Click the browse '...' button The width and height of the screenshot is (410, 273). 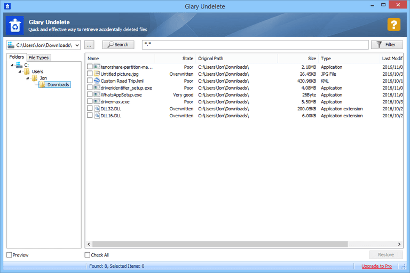tap(89, 45)
